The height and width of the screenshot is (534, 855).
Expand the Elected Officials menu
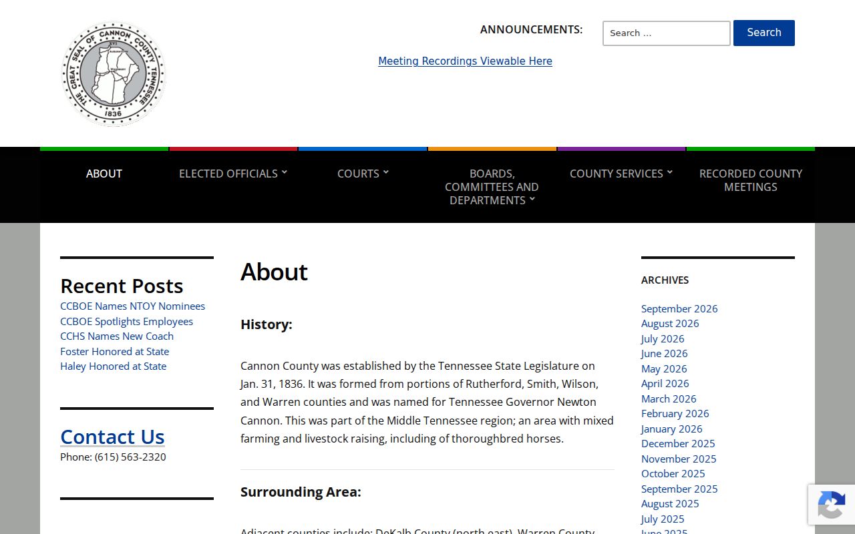point(233,174)
